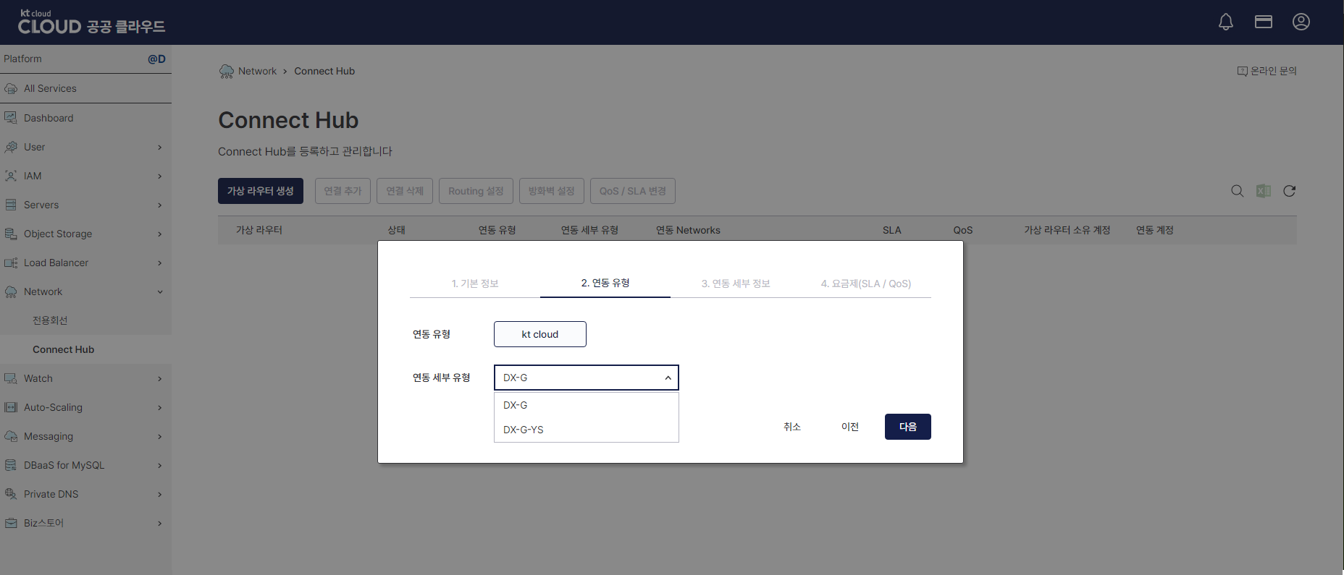The height and width of the screenshot is (575, 1344).
Task: Open the notifications bell icon
Action: pyautogui.click(x=1226, y=22)
